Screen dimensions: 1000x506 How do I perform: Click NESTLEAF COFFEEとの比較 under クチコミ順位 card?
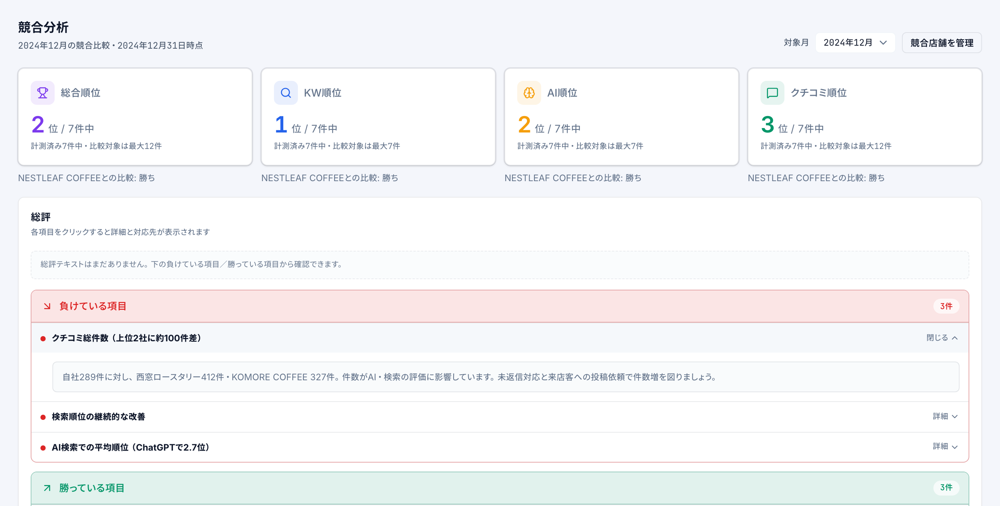coord(816,178)
